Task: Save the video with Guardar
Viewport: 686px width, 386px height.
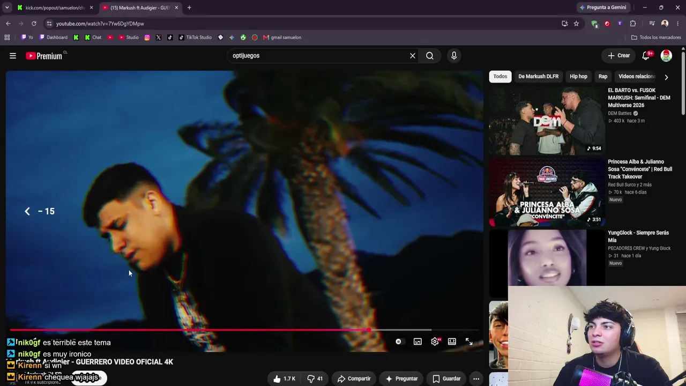Action: [446, 378]
